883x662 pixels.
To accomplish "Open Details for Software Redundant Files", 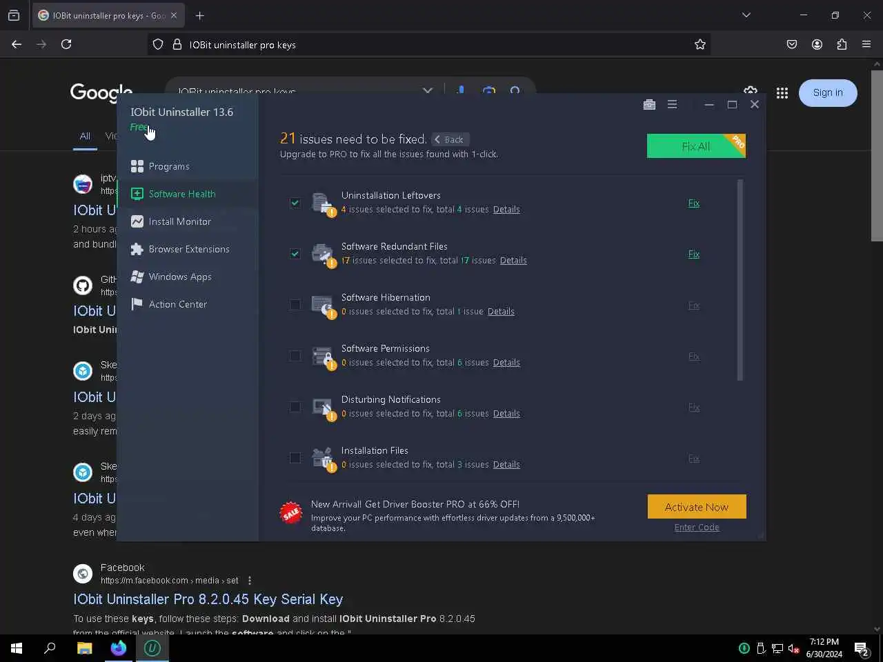I will (x=513, y=261).
